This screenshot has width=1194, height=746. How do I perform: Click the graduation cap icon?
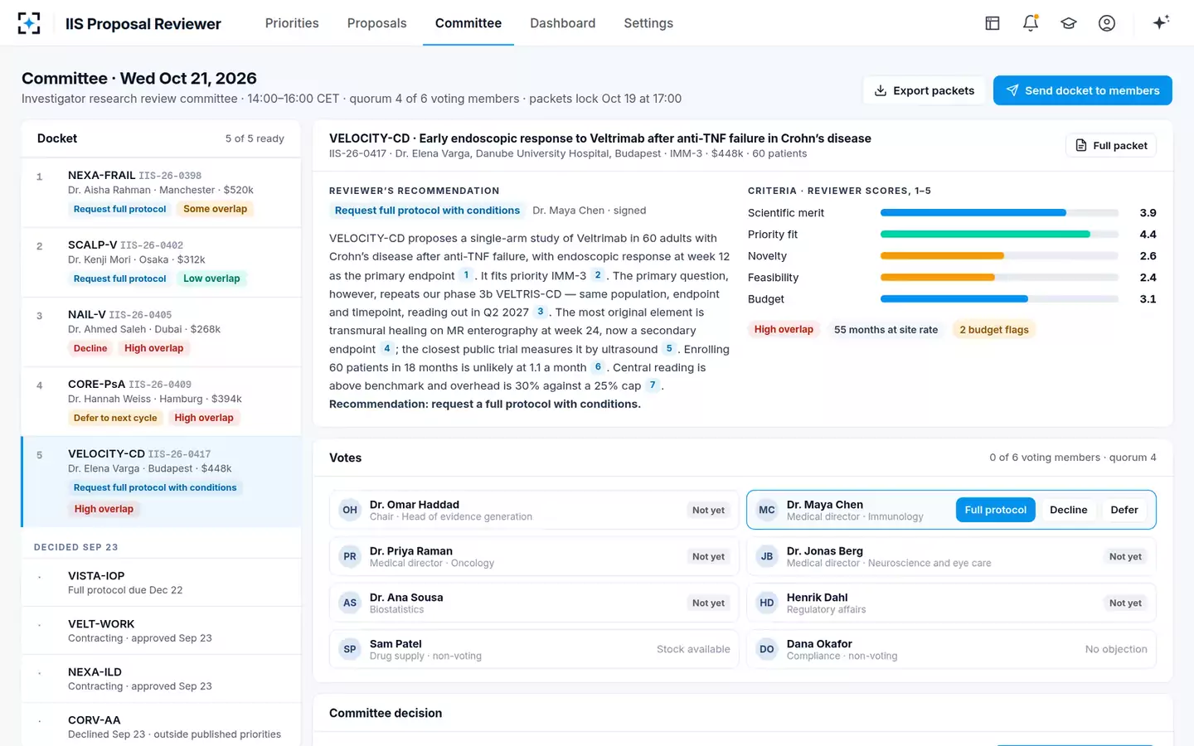click(1069, 23)
